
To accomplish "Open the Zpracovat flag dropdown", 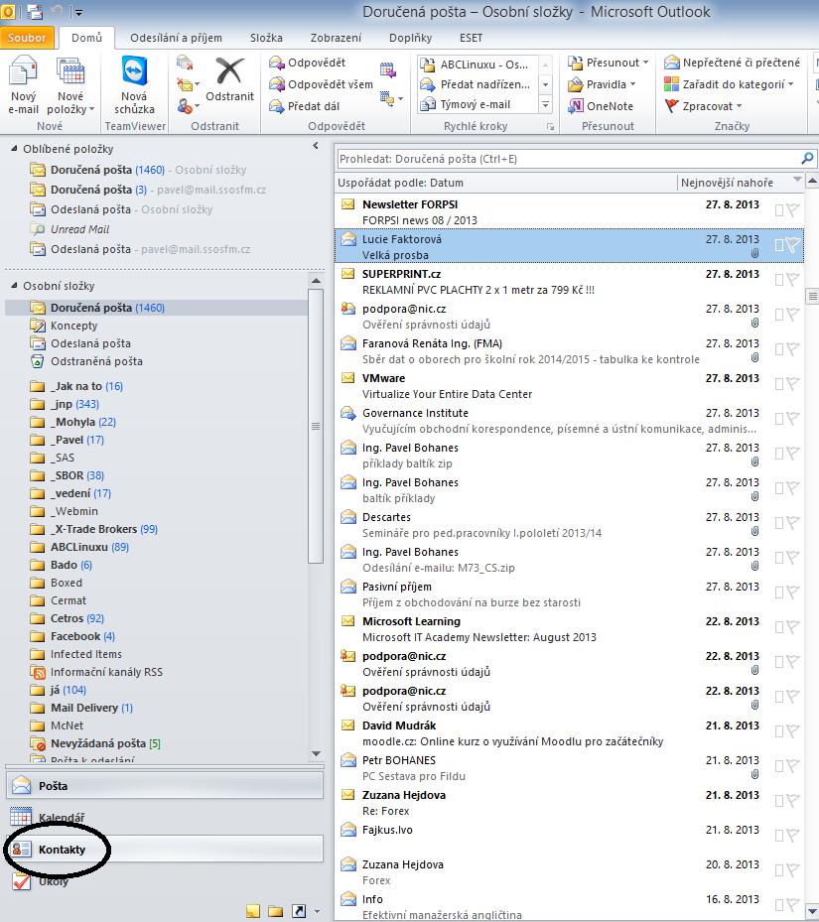I will [703, 106].
